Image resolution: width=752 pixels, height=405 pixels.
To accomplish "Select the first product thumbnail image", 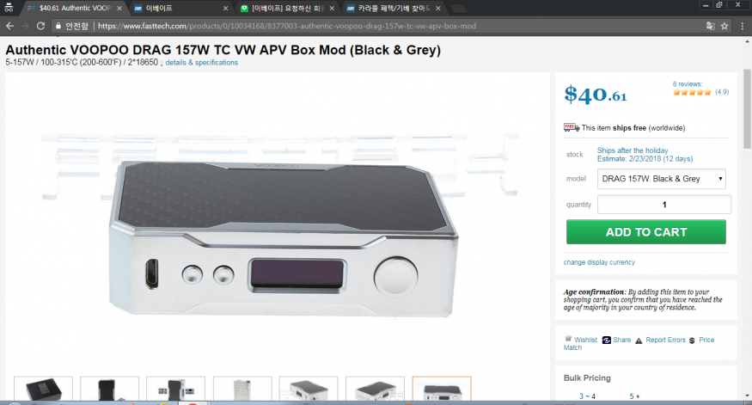I will tap(43, 389).
